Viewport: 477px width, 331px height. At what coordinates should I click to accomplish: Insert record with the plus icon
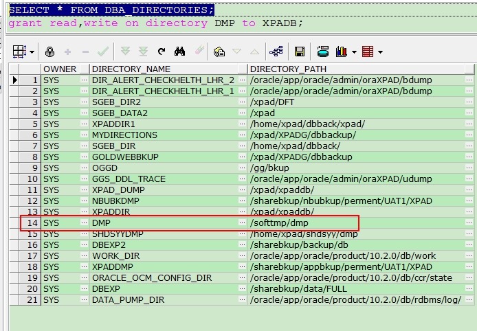67,52
